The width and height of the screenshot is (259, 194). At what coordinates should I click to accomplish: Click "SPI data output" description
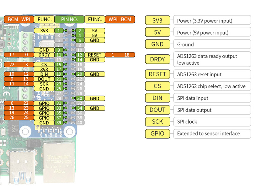click(212, 110)
